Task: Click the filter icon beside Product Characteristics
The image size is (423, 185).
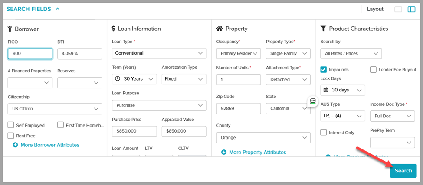Action: 323,29
